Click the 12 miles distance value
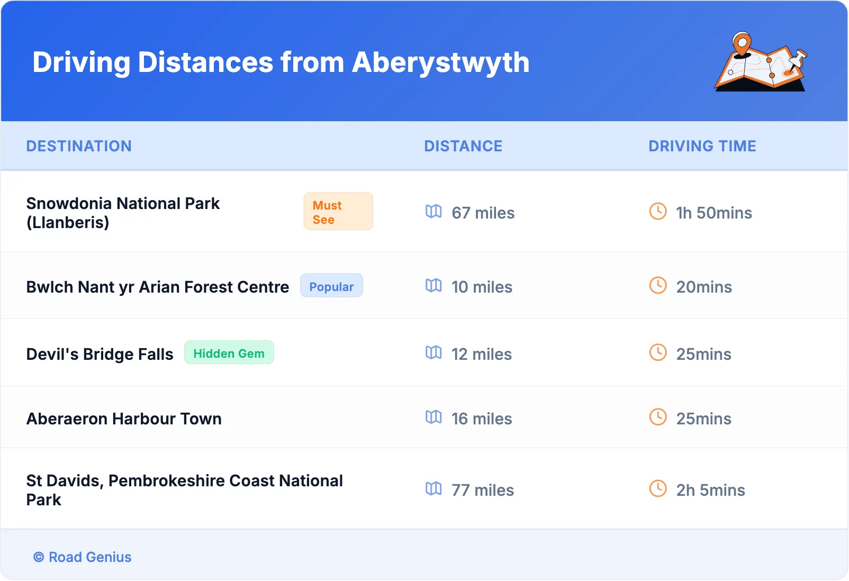The image size is (849, 581). [x=482, y=354]
